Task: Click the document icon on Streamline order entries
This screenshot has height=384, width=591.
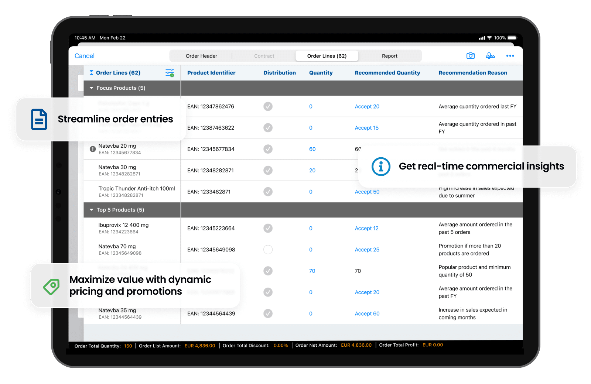Action: [39, 119]
